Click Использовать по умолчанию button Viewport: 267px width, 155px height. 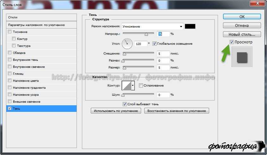pos(116,111)
